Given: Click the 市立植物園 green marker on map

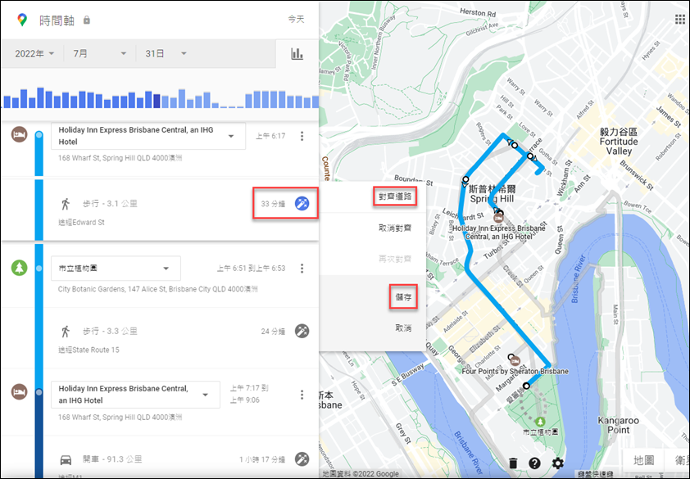Looking at the screenshot, I should coord(541,422).
